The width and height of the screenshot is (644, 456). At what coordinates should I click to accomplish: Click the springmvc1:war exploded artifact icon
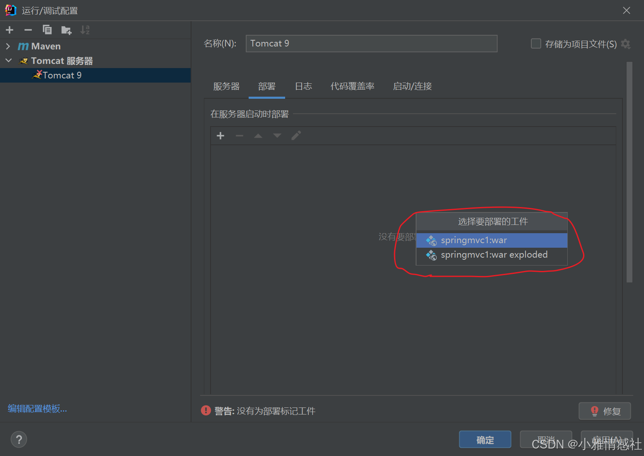click(x=431, y=255)
